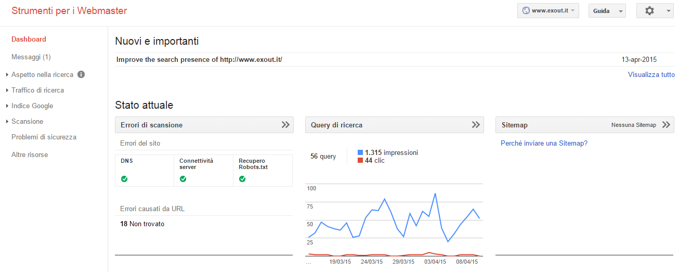Expand the Indice Google section
The width and height of the screenshot is (679, 272).
(32, 106)
